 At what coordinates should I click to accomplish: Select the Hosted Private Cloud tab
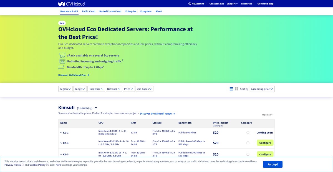click(110, 11)
